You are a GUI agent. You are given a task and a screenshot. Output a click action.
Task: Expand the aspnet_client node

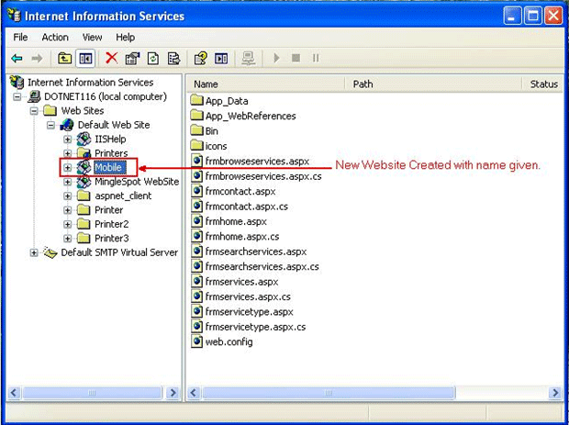pyautogui.click(x=68, y=196)
